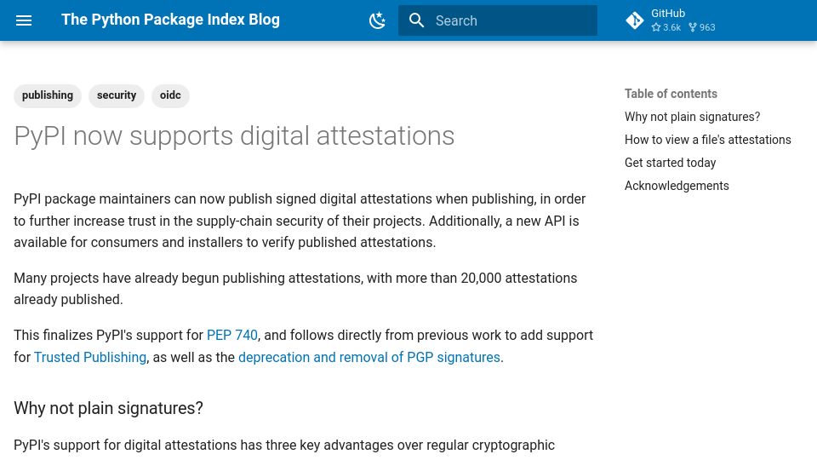Jump to Acknowledgements section
Image resolution: width=817 pixels, height=460 pixels.
point(677,186)
